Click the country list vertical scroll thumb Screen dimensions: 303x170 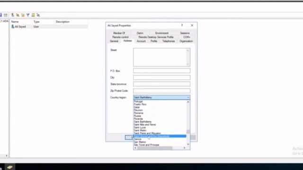(188, 132)
